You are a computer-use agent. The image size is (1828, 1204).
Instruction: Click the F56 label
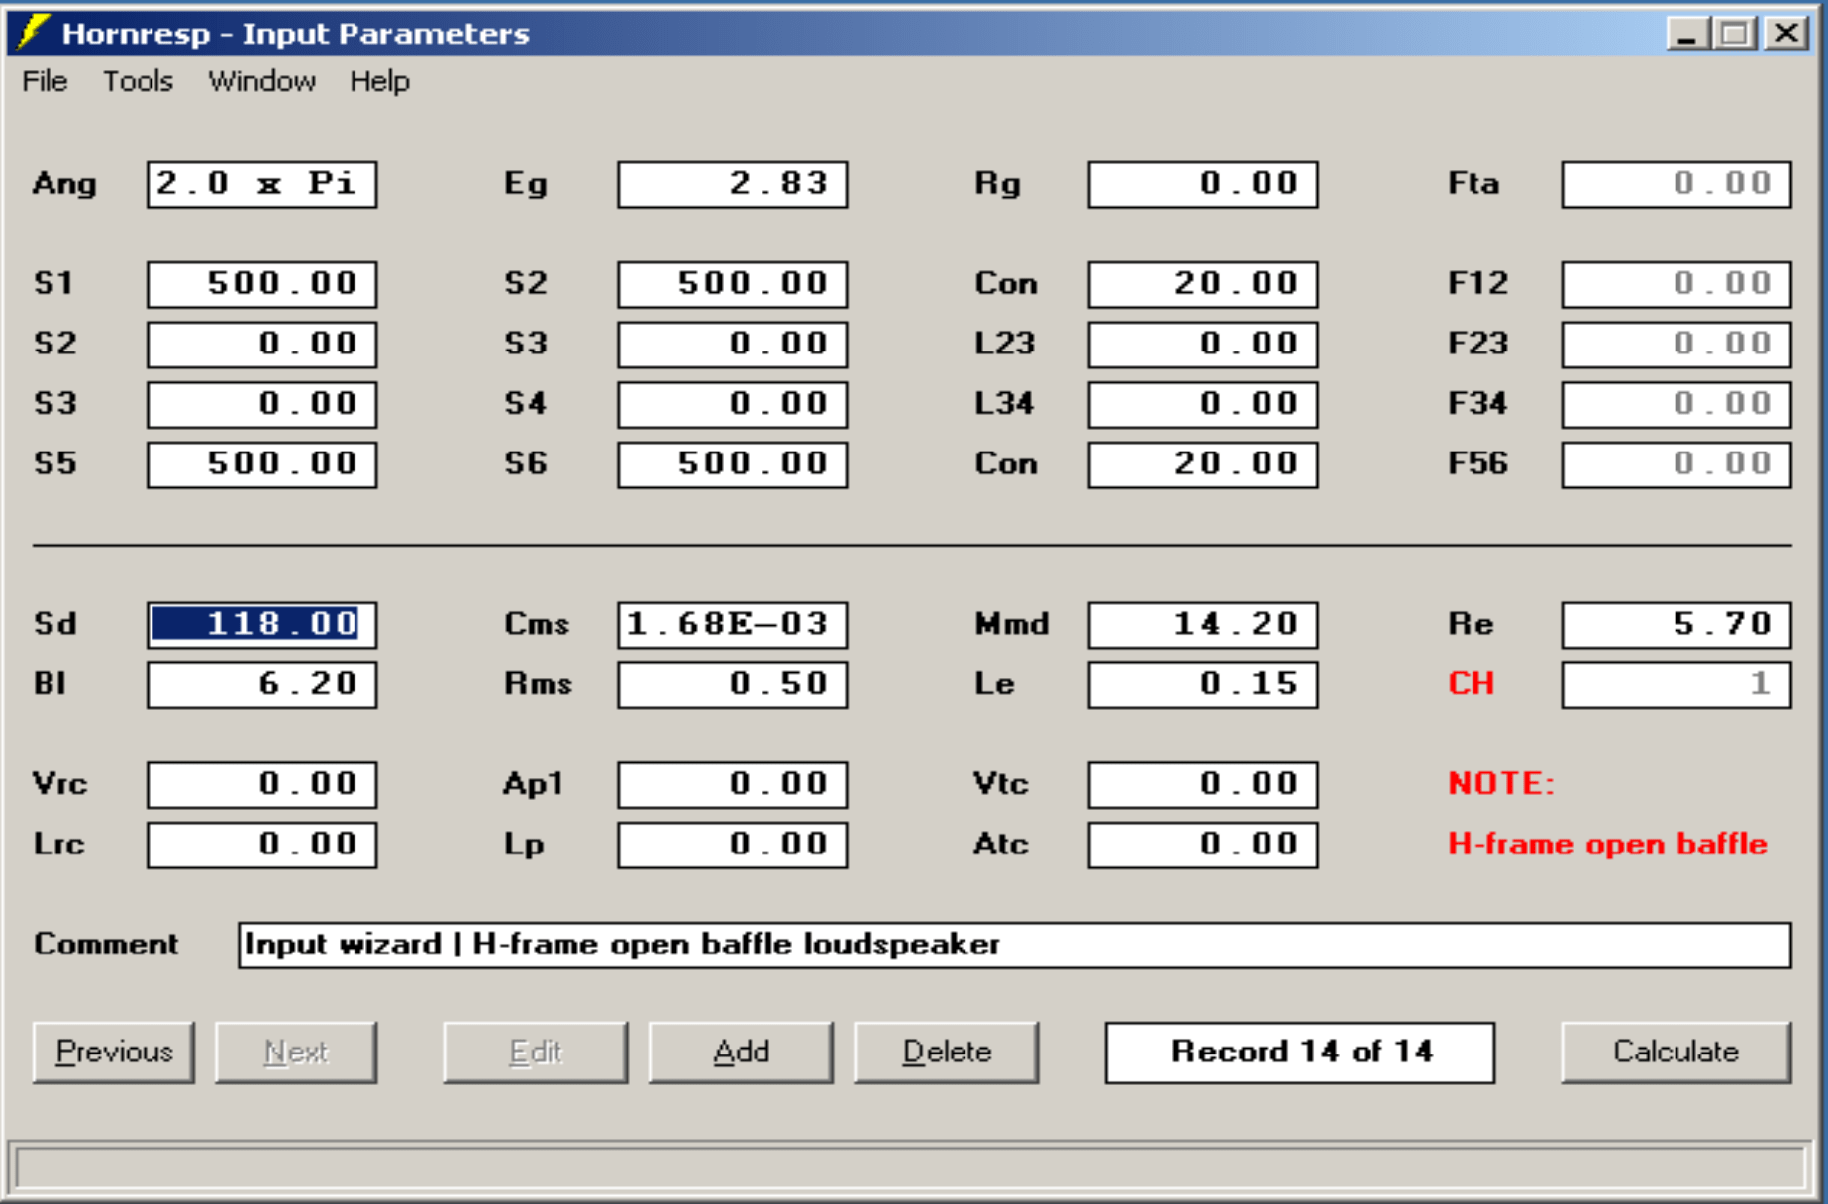coord(1477,463)
